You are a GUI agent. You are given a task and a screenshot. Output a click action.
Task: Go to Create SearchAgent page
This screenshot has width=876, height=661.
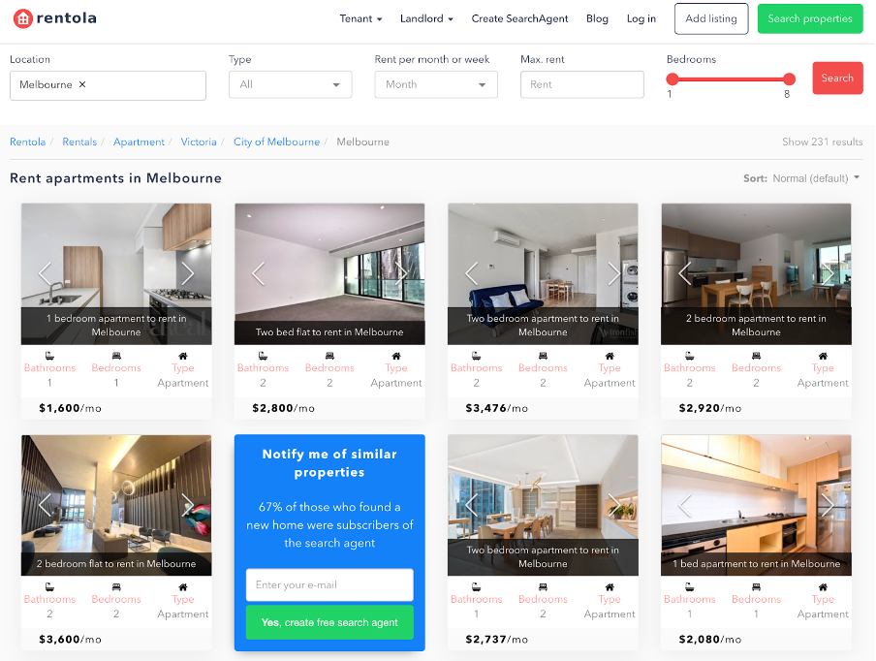click(519, 18)
